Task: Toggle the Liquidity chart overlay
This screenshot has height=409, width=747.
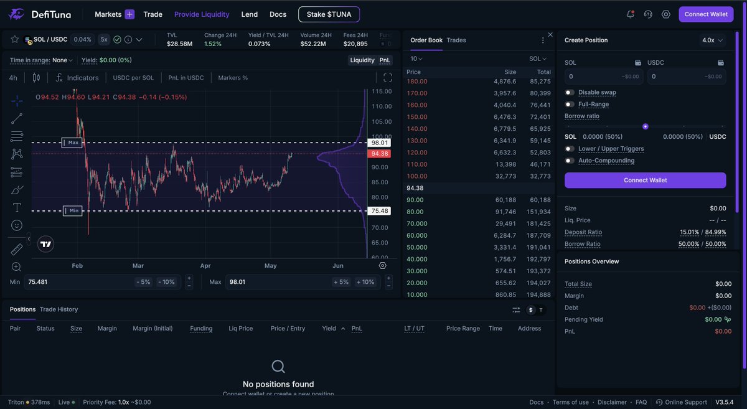Action: click(x=362, y=60)
